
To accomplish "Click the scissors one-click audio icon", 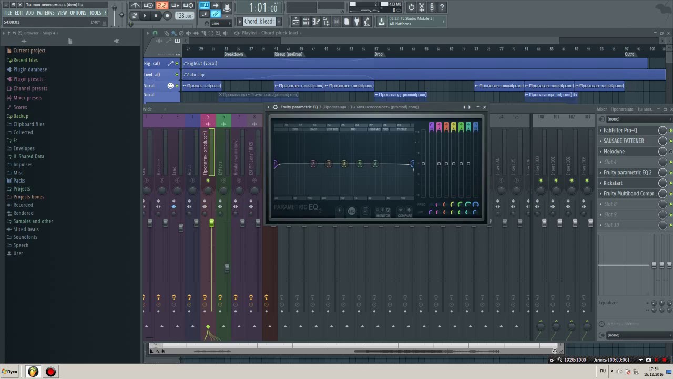I will tap(422, 7).
